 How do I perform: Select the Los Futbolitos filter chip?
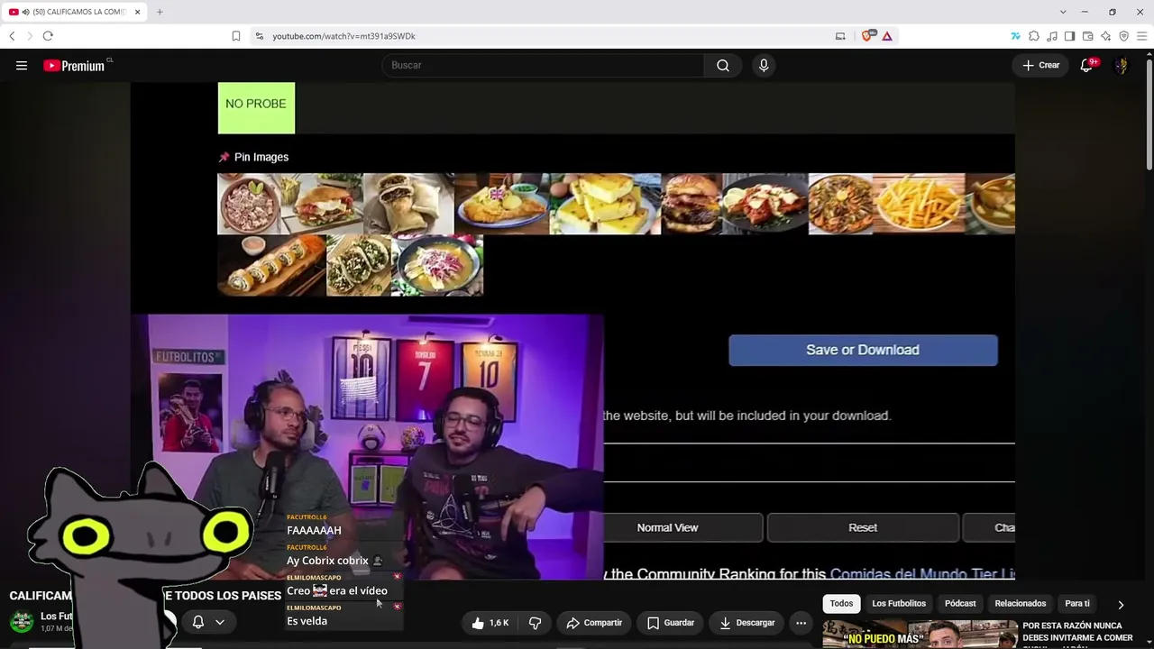click(899, 604)
